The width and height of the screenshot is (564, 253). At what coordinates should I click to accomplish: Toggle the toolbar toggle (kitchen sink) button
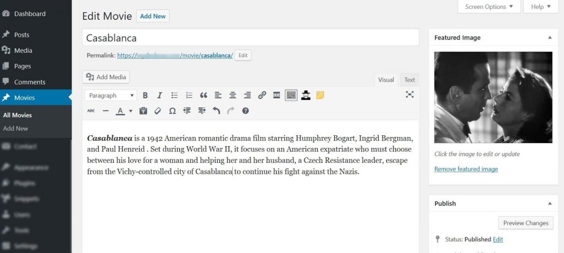coord(291,95)
